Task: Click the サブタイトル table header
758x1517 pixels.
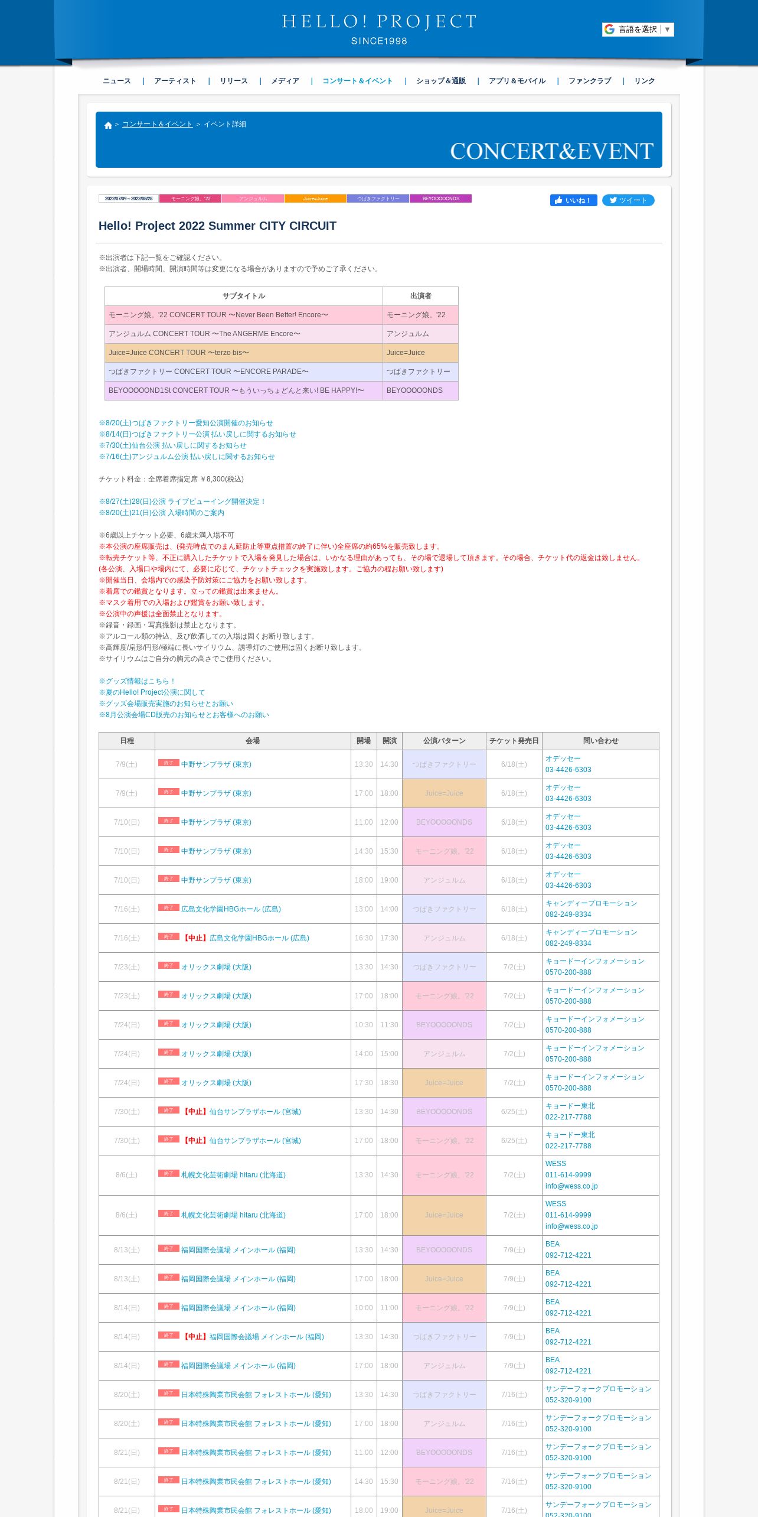Action: pyautogui.click(x=244, y=296)
